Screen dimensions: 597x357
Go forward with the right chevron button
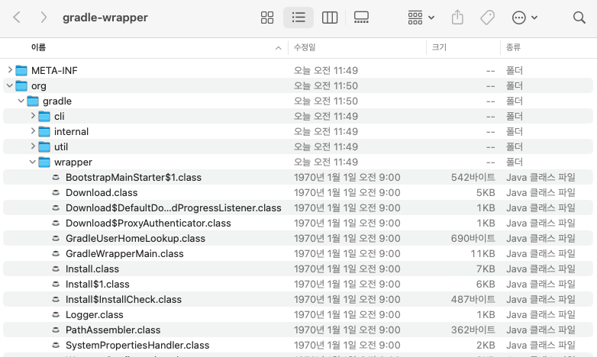tap(44, 17)
